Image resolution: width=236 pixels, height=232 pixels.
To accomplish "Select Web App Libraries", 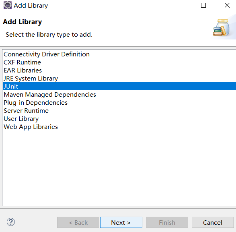I will click(x=119, y=127).
